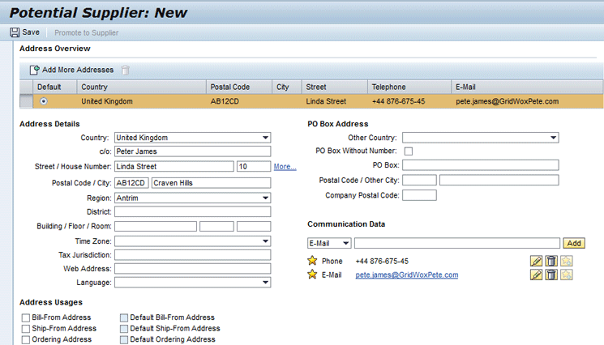The height and width of the screenshot is (345, 604).
Task: Delete the Phone entry using trash icon
Action: coord(551,261)
